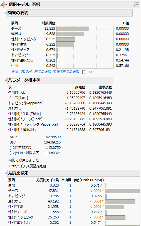Click the 選択なし log worth bar

pyautogui.click(x=70, y=34)
